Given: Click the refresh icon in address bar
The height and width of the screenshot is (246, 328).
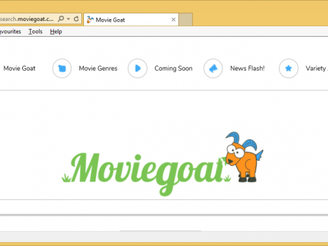Looking at the screenshot, I should tap(76, 19).
